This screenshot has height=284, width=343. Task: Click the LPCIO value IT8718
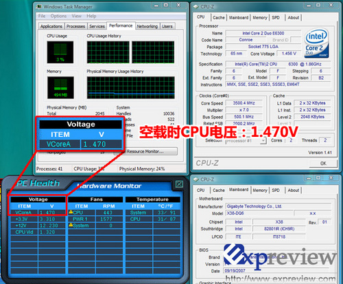coord(279,237)
